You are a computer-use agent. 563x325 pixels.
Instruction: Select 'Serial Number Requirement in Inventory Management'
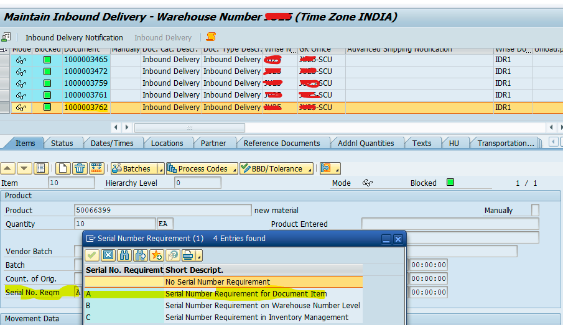point(223,318)
